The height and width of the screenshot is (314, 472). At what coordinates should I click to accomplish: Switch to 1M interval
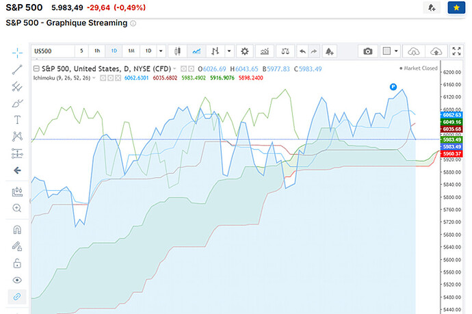coord(131,51)
